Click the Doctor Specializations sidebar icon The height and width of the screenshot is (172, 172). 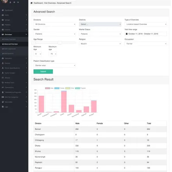[3, 68]
